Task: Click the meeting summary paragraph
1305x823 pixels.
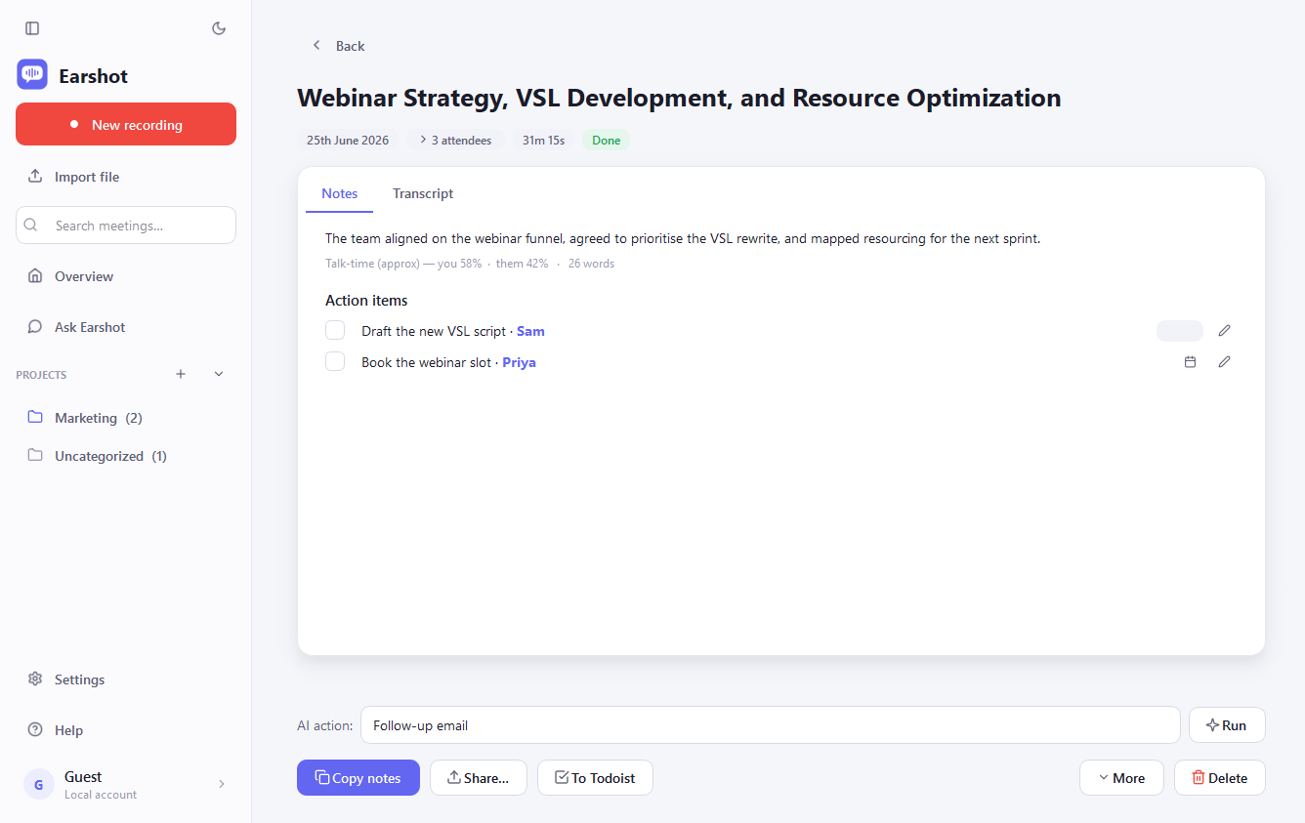Action: (683, 238)
